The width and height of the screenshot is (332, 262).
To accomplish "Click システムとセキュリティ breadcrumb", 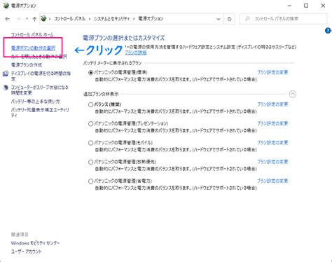I will pyautogui.click(x=111, y=19).
